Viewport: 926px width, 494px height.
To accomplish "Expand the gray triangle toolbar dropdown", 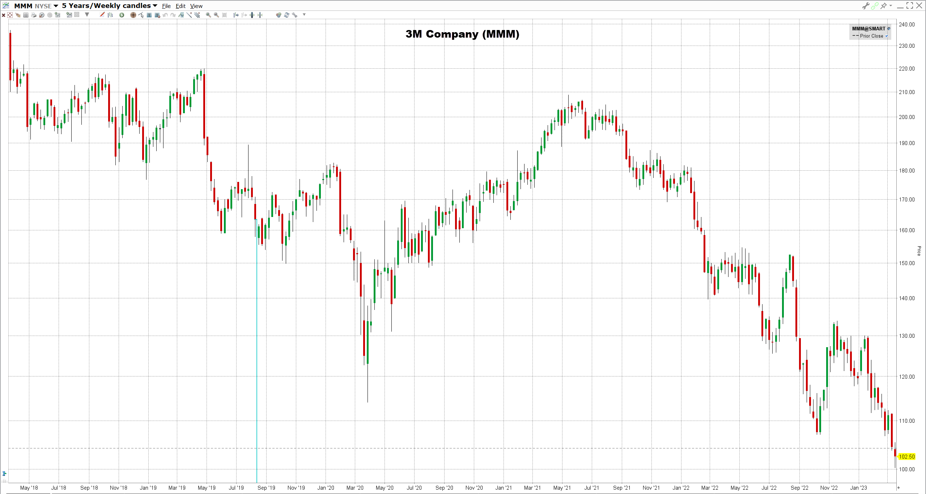I will 87,15.
